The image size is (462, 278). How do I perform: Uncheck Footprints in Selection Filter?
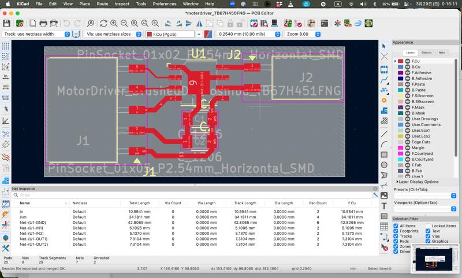[396, 231]
